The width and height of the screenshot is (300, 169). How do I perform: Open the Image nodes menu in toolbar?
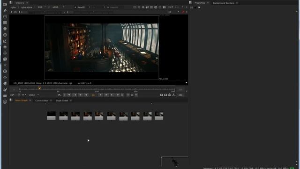pyautogui.click(x=5, y=4)
